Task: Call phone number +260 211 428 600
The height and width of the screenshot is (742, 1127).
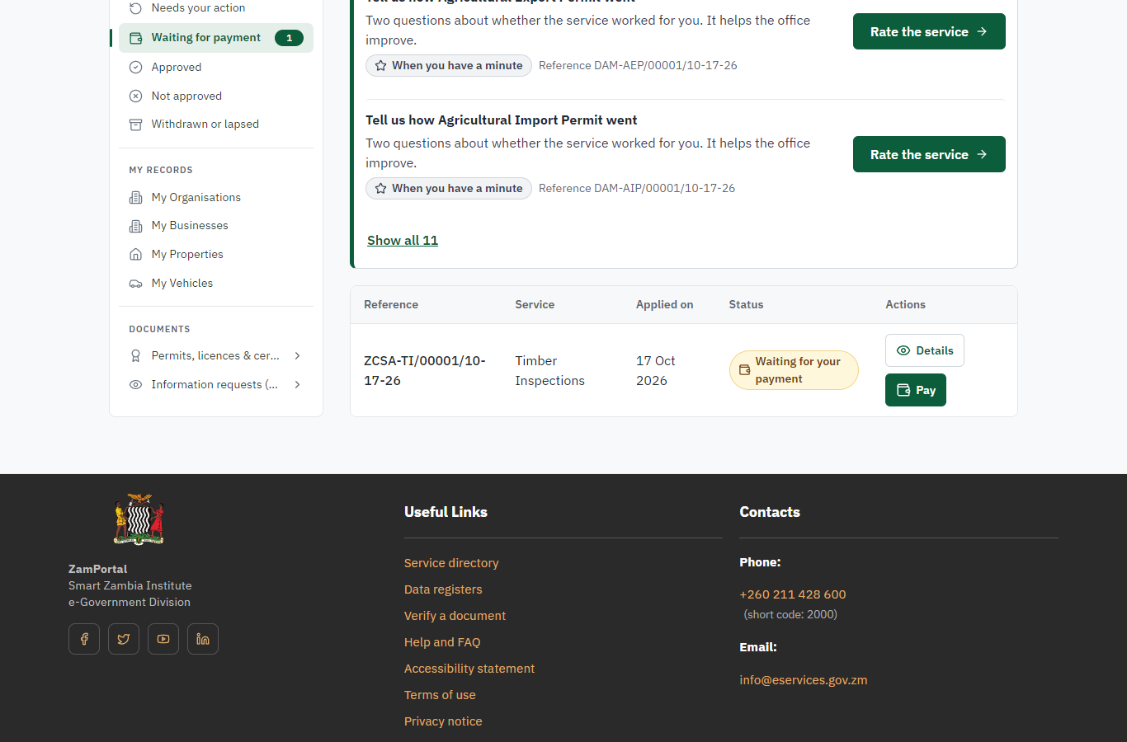Action: point(793,594)
